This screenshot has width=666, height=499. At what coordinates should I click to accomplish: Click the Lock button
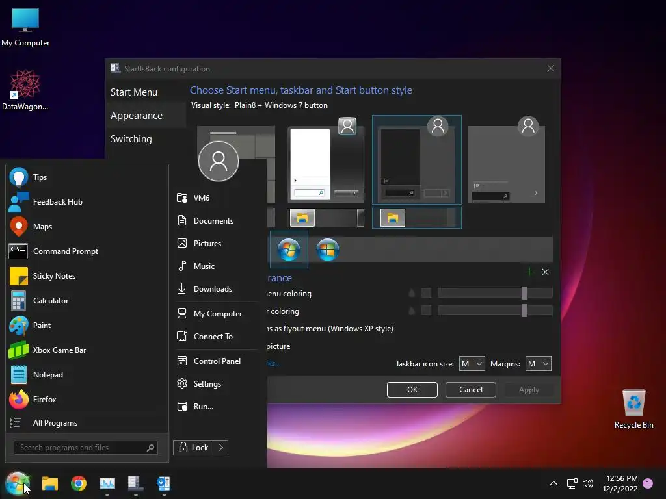coord(194,448)
